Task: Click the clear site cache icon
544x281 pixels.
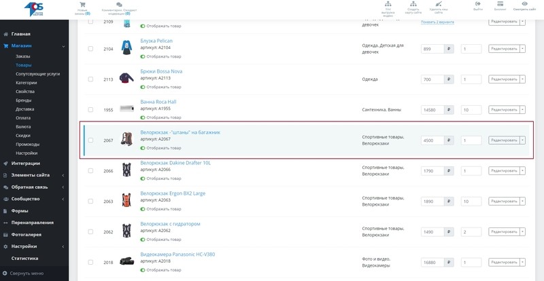Action: pos(439,4)
